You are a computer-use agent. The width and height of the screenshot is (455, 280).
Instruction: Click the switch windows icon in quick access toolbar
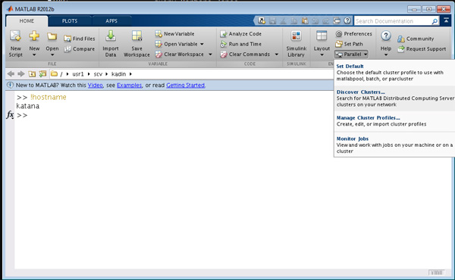pyautogui.click(x=337, y=20)
